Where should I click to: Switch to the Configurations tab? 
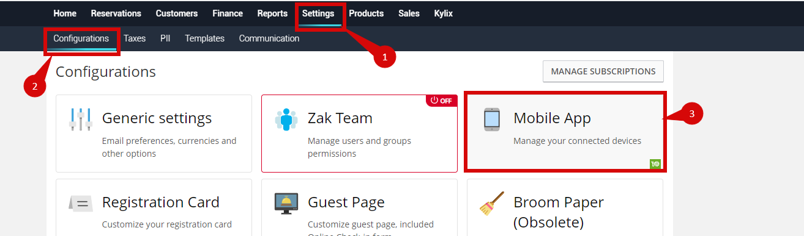point(81,38)
